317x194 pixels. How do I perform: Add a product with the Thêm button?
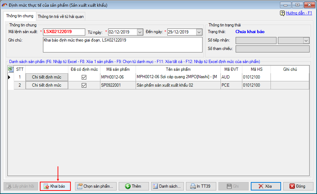[x=133, y=186]
